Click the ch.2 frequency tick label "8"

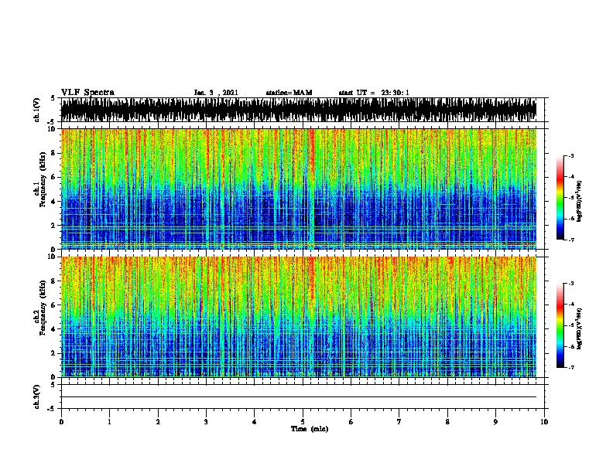[54, 281]
